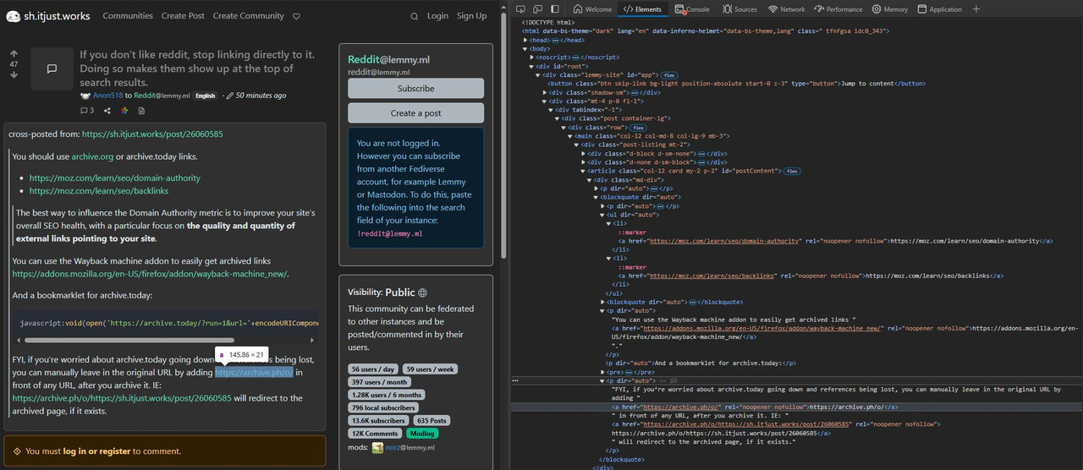
Task: Switch to the Welcome DevTools tab
Action: (x=592, y=9)
